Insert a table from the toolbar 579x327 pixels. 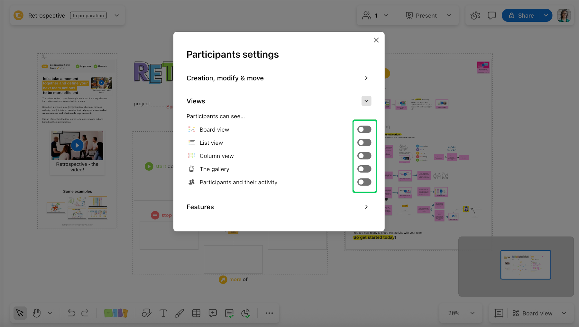coord(196,313)
